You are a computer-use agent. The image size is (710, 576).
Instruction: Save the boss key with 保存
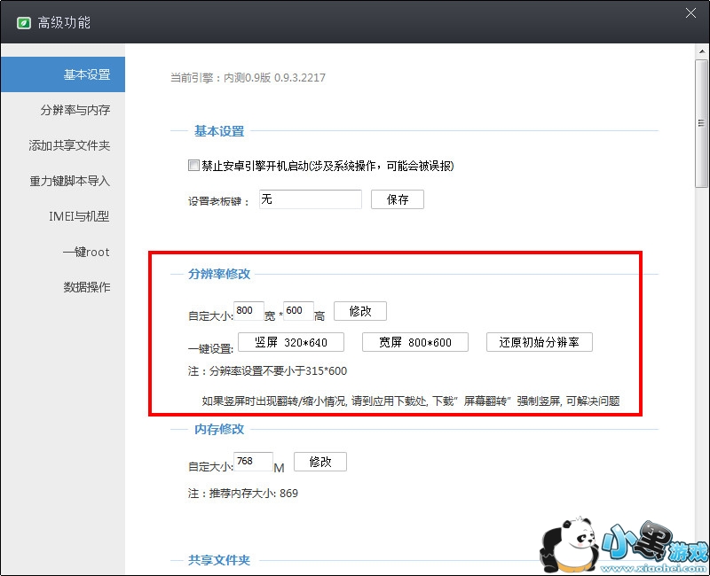coord(397,199)
